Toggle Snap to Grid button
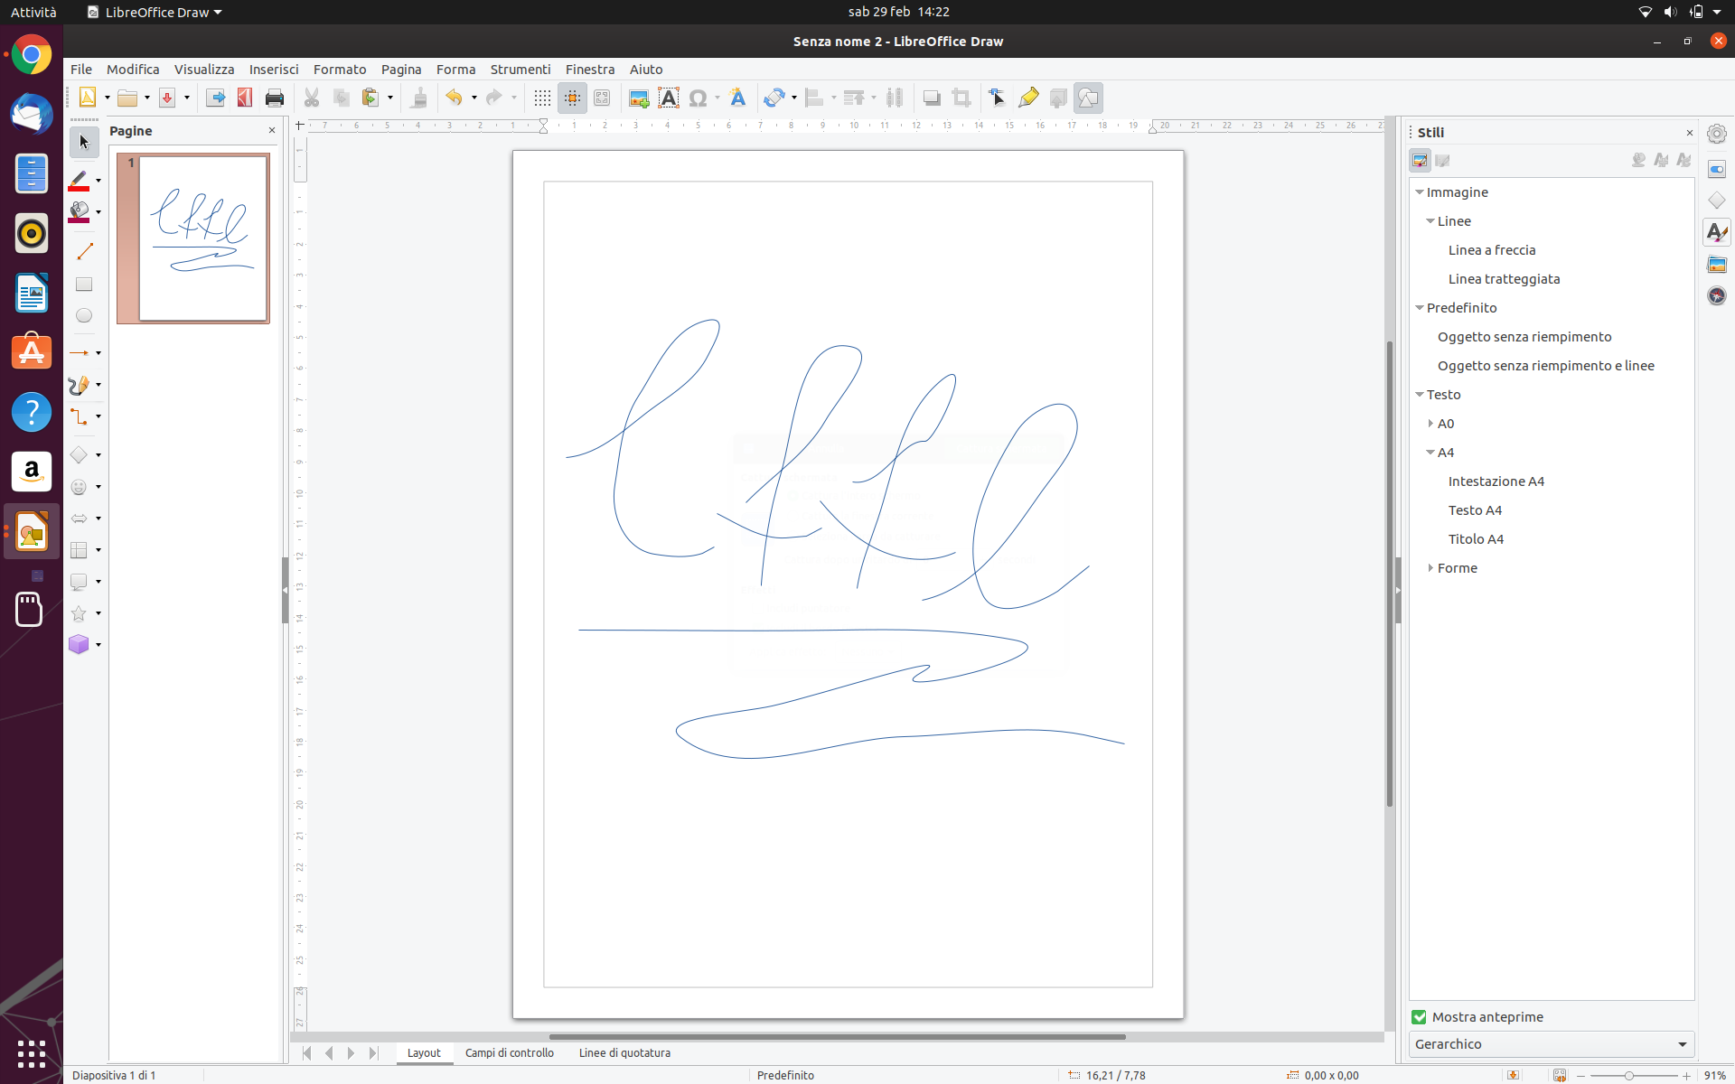The image size is (1735, 1084). (x=572, y=98)
